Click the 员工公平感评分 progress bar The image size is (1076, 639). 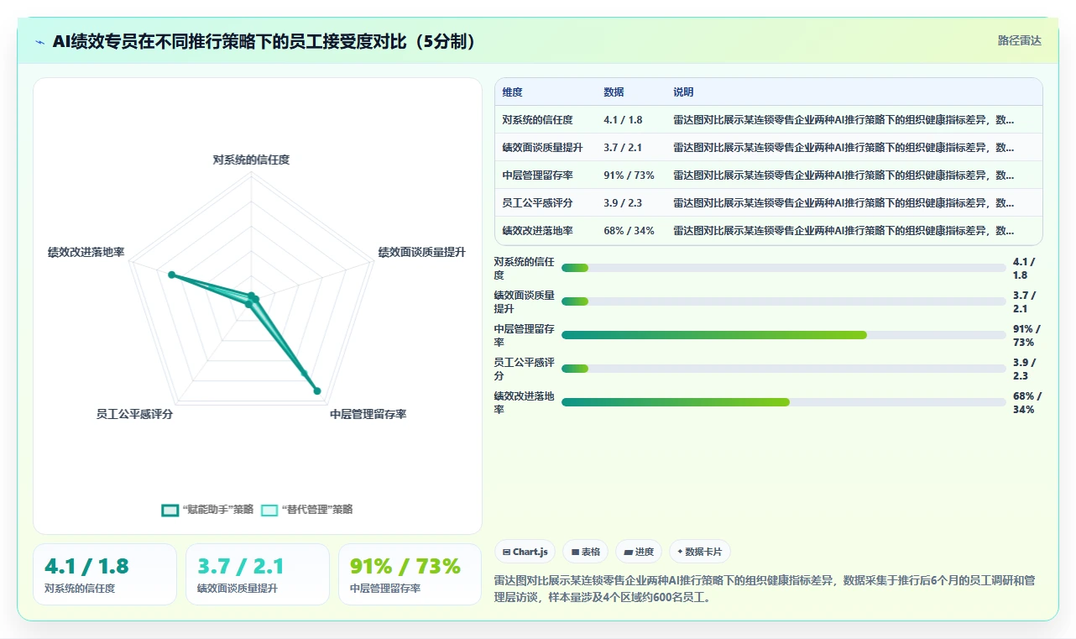click(783, 369)
